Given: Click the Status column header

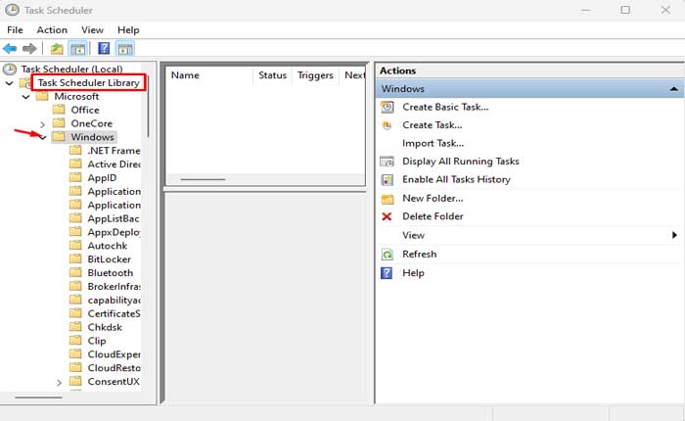Looking at the screenshot, I should click(x=272, y=75).
